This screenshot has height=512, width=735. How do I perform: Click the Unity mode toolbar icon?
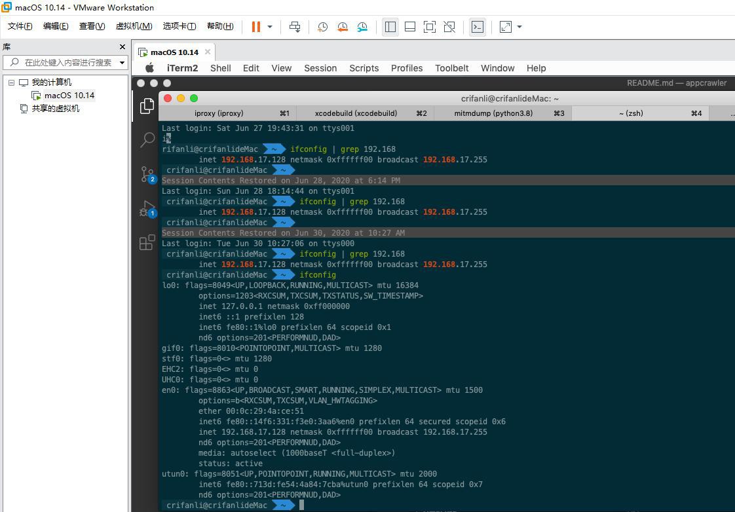[449, 27]
